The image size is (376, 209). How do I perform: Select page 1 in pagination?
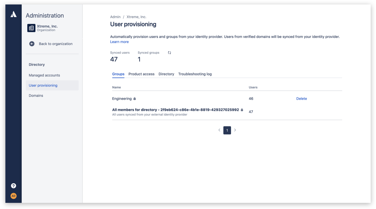tap(227, 130)
